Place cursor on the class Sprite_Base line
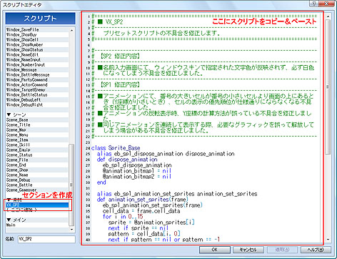 tap(116, 148)
